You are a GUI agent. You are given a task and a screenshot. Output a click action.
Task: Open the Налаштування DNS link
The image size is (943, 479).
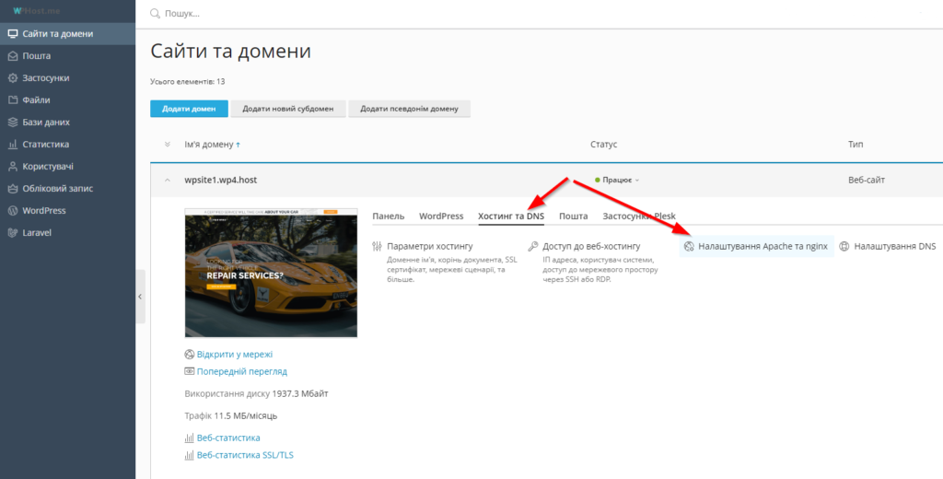tap(895, 246)
